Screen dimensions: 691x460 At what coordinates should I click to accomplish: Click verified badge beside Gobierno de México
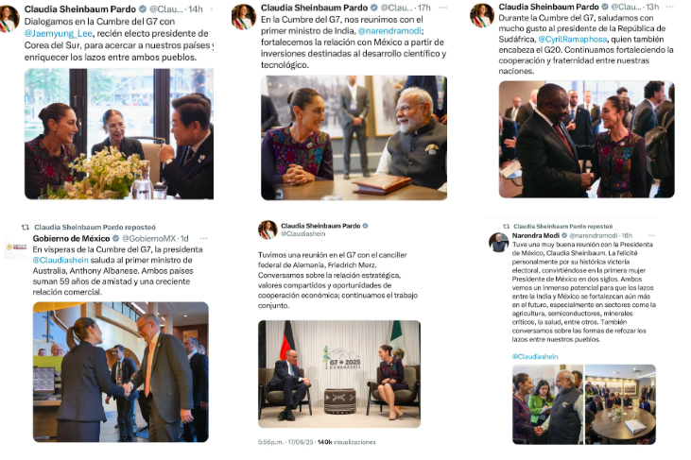coord(116,238)
